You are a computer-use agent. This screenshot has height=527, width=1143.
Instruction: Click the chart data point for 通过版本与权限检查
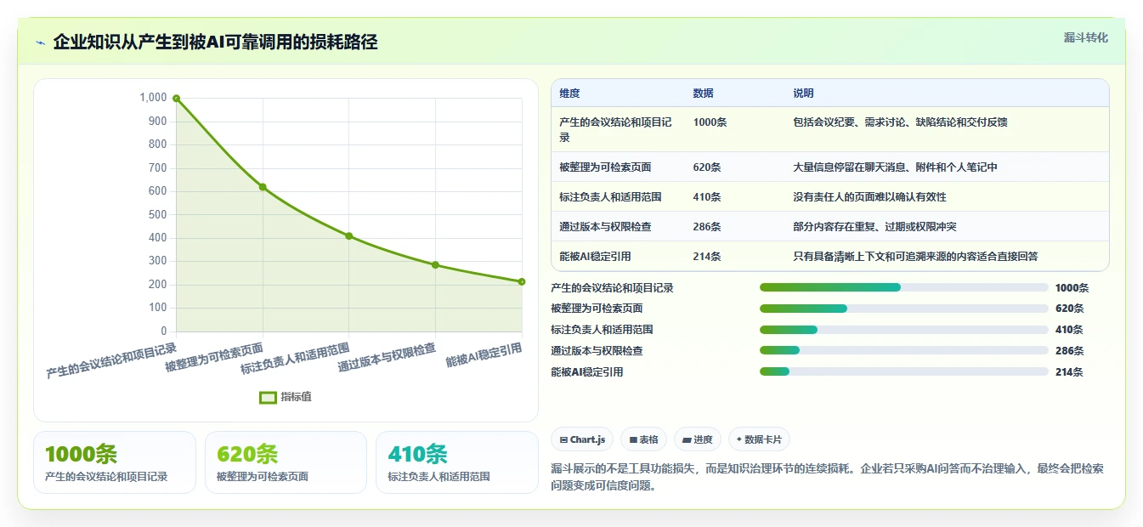click(435, 264)
